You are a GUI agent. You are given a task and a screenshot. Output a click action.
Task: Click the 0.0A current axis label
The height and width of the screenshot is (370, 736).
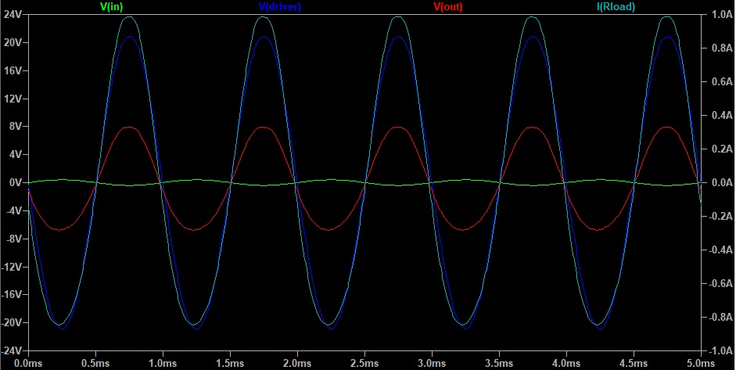(721, 182)
